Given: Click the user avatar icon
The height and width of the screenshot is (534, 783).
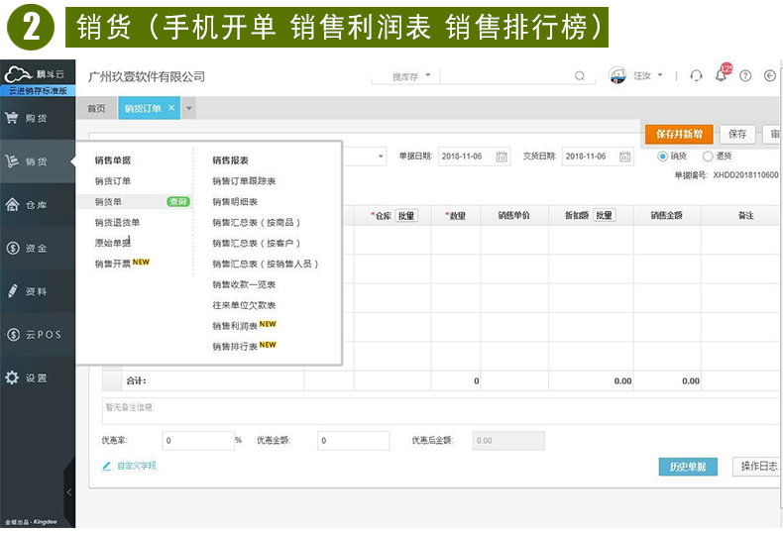Looking at the screenshot, I should pyautogui.click(x=617, y=75).
